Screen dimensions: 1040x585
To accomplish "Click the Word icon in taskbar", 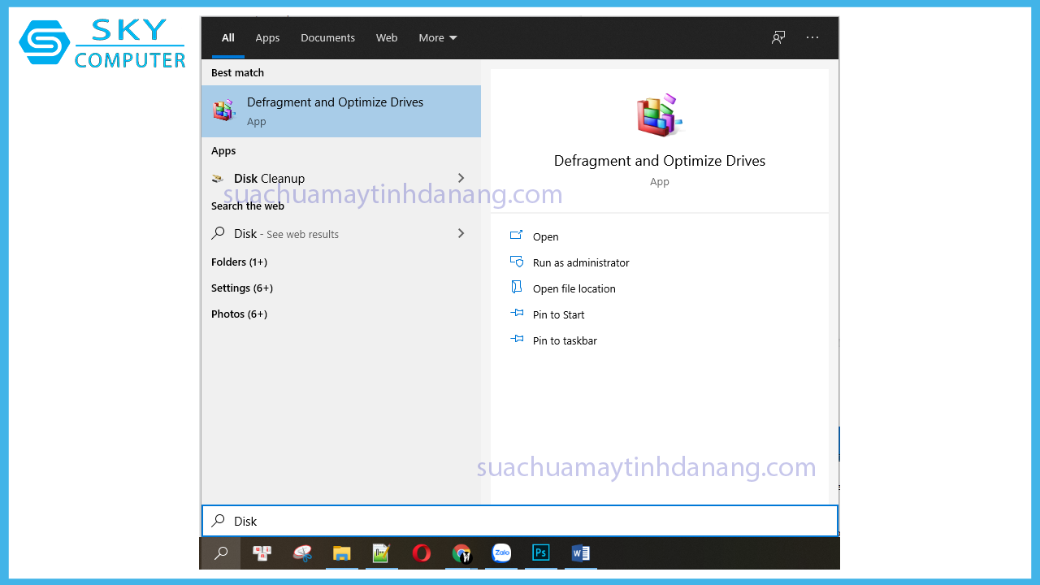I will pos(580,553).
